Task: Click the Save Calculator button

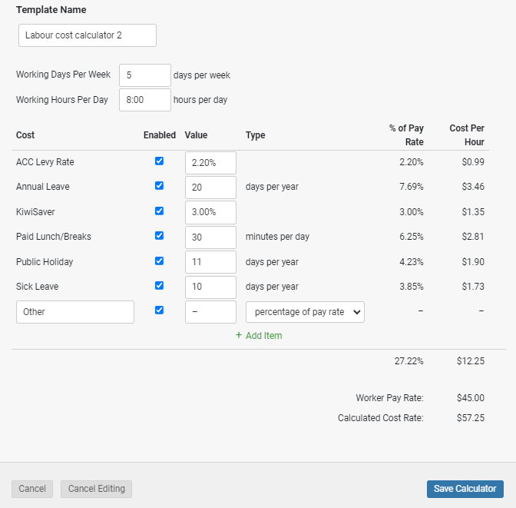Action: [x=465, y=489]
